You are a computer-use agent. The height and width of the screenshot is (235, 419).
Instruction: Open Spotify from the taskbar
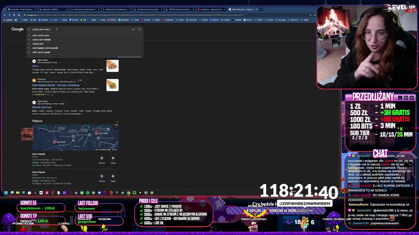point(87,193)
